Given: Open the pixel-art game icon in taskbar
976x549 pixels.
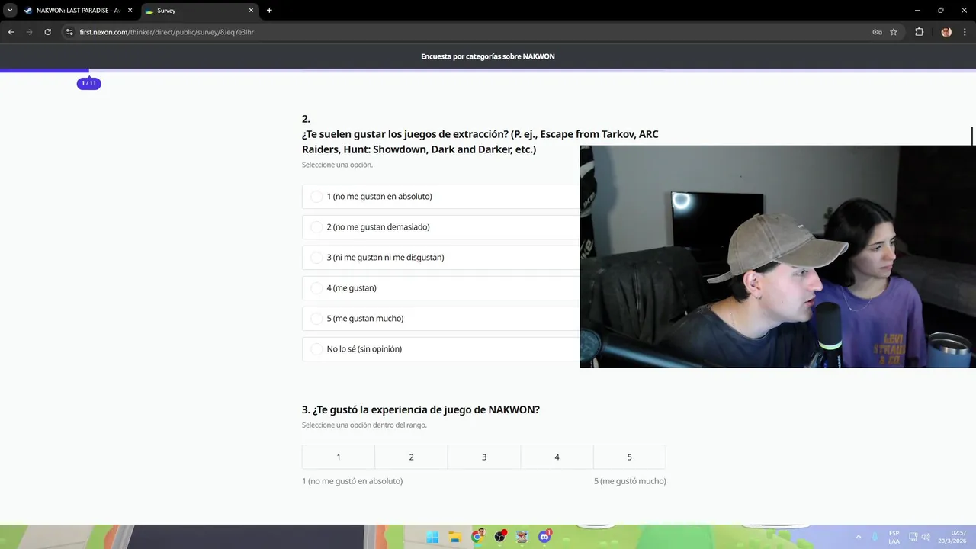Looking at the screenshot, I should coord(522,537).
